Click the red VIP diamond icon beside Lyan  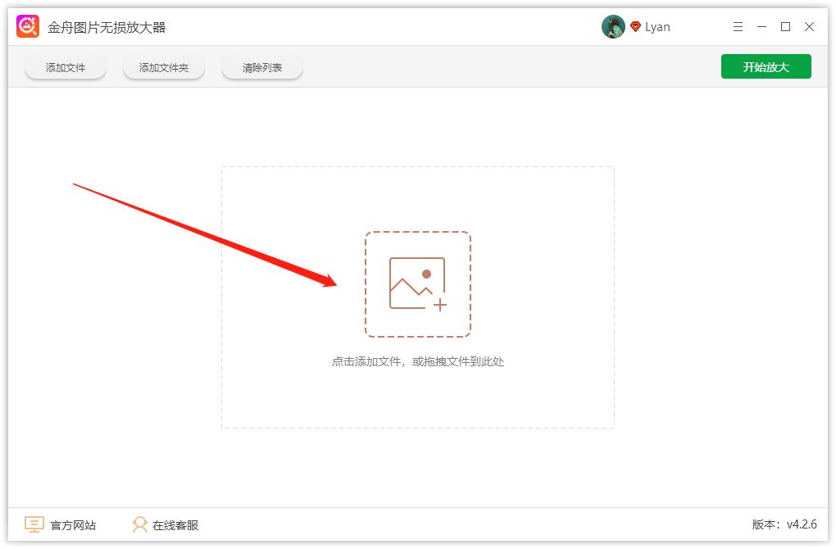[635, 25]
